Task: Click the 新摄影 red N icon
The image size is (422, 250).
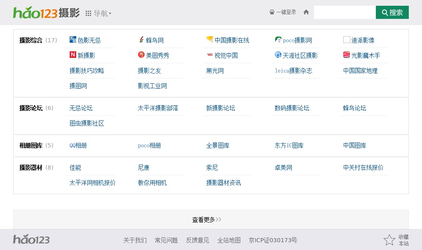Action: coord(73,55)
